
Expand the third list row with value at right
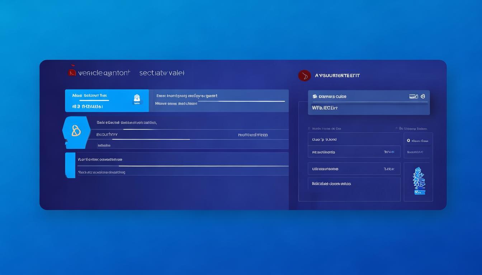coord(354,169)
